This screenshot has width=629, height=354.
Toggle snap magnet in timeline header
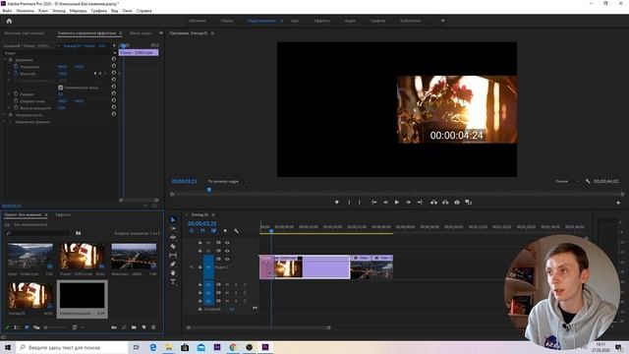coord(202,231)
